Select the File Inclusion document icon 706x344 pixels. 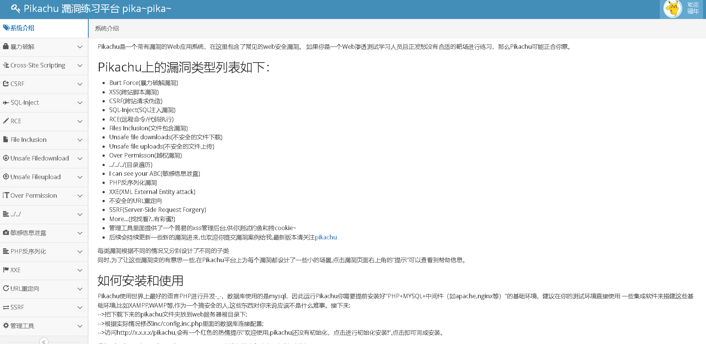[x=6, y=140]
